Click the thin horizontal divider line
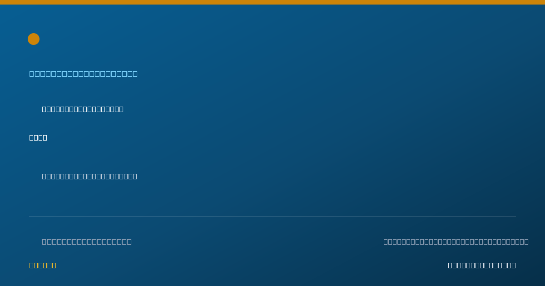This screenshot has width=545, height=286. (x=272, y=216)
